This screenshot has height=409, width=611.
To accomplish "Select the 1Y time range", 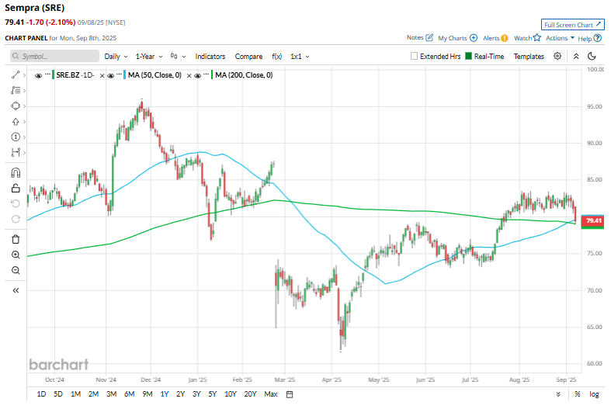I will pyautogui.click(x=165, y=394).
